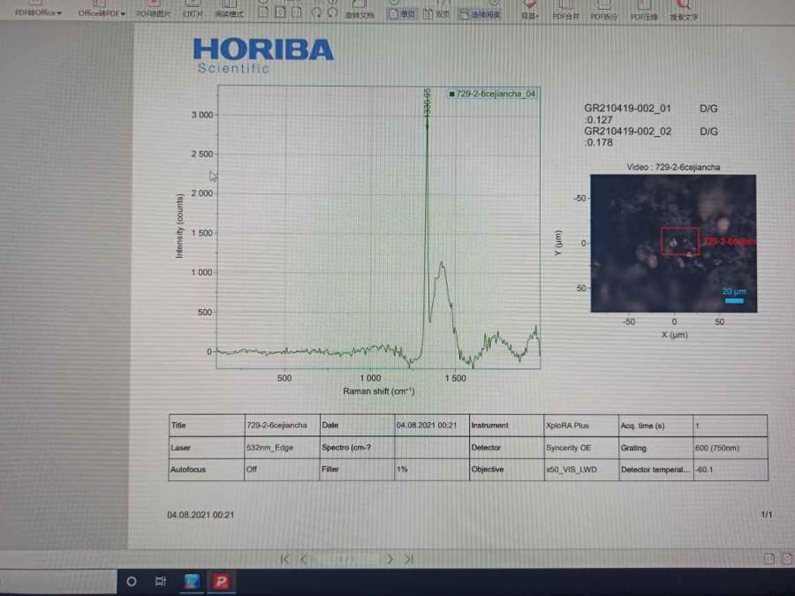Click the 20 µm scale bar label
The height and width of the screenshot is (596, 795).
(734, 291)
